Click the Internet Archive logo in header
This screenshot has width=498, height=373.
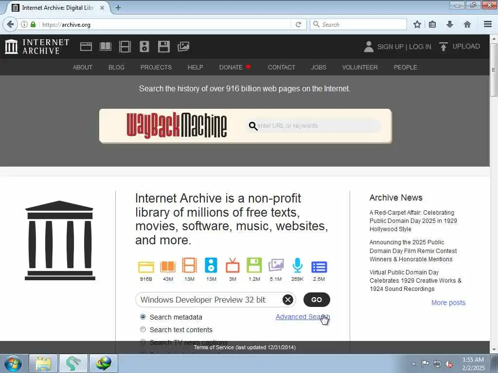coord(37,47)
